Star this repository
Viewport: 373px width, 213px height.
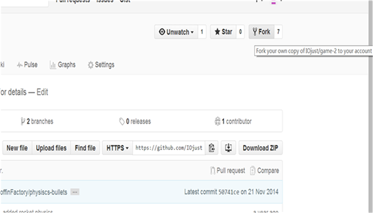click(x=223, y=31)
